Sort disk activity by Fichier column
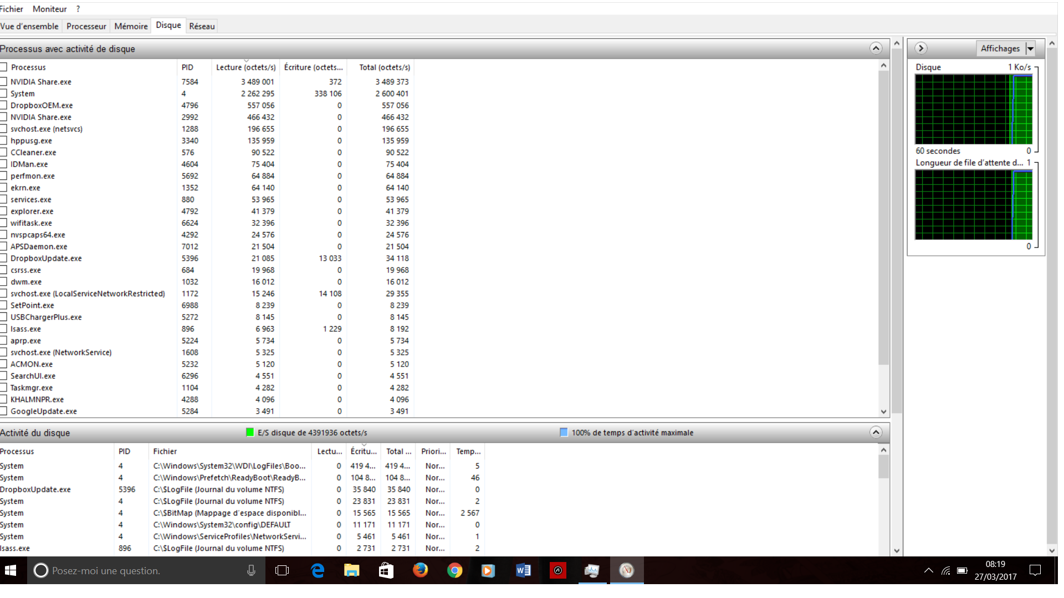Screen dimensions: 1064x598 click(x=229, y=451)
